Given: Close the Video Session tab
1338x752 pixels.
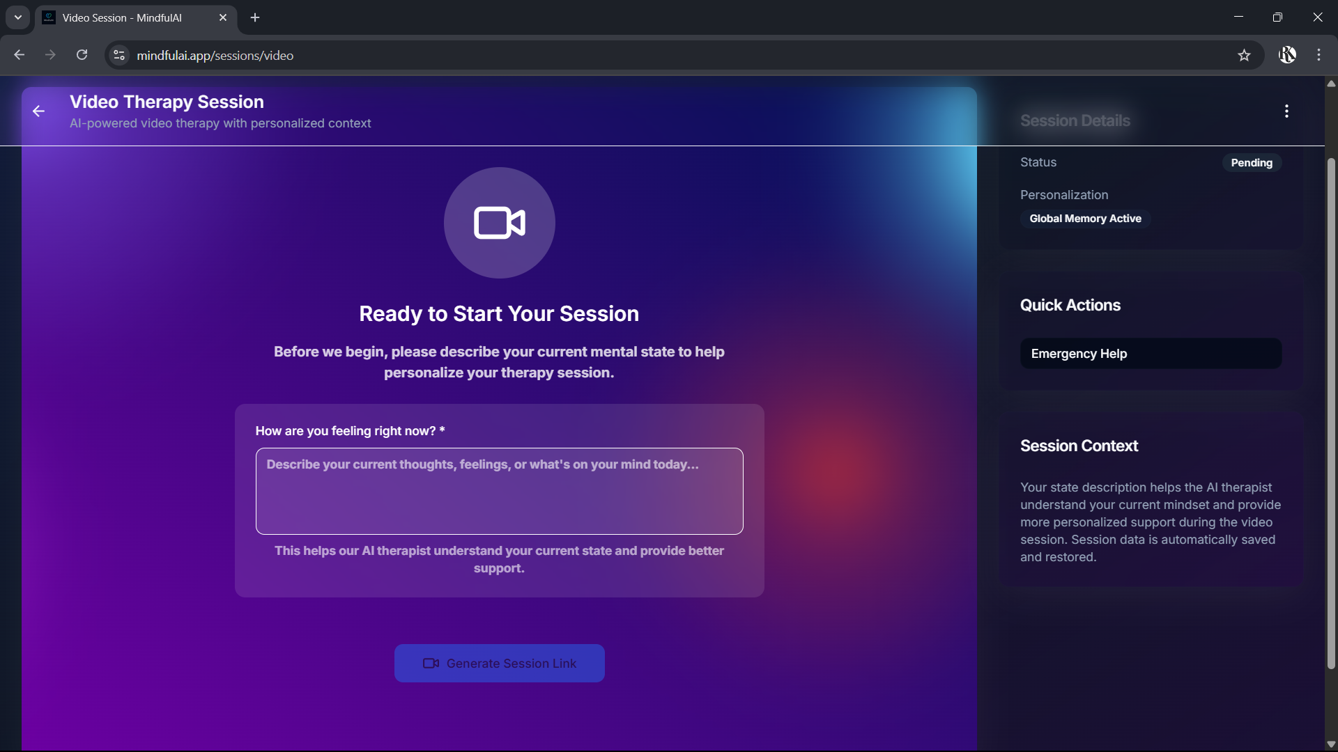Looking at the screenshot, I should pos(223,18).
